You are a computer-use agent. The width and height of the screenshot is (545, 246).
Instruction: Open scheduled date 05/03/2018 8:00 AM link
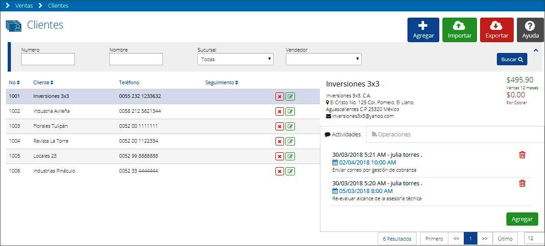tap(365, 191)
